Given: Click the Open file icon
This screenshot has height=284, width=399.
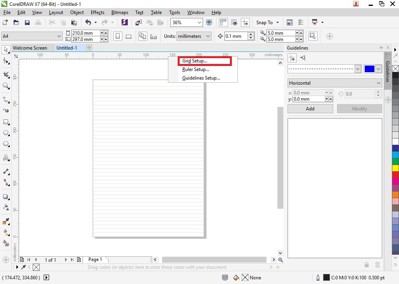Looking at the screenshot, I should pyautogui.click(x=16, y=22).
